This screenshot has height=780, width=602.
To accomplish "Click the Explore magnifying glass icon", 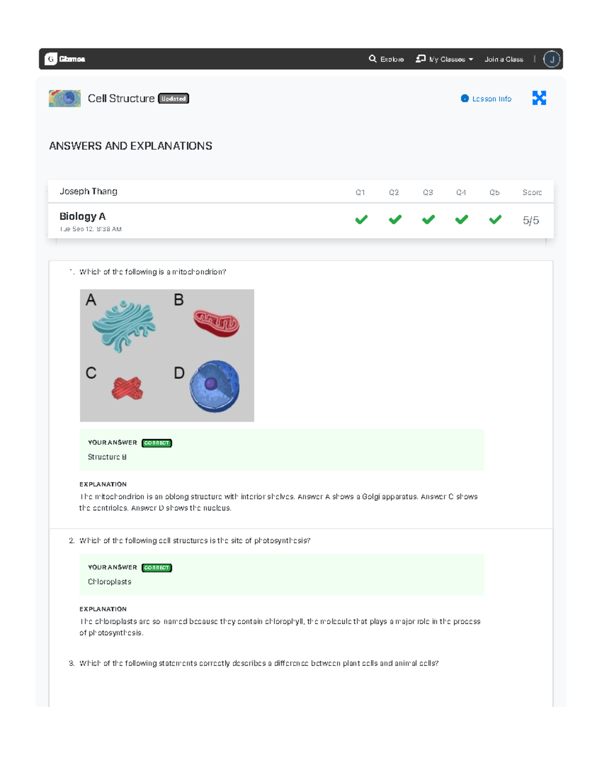I will [372, 59].
